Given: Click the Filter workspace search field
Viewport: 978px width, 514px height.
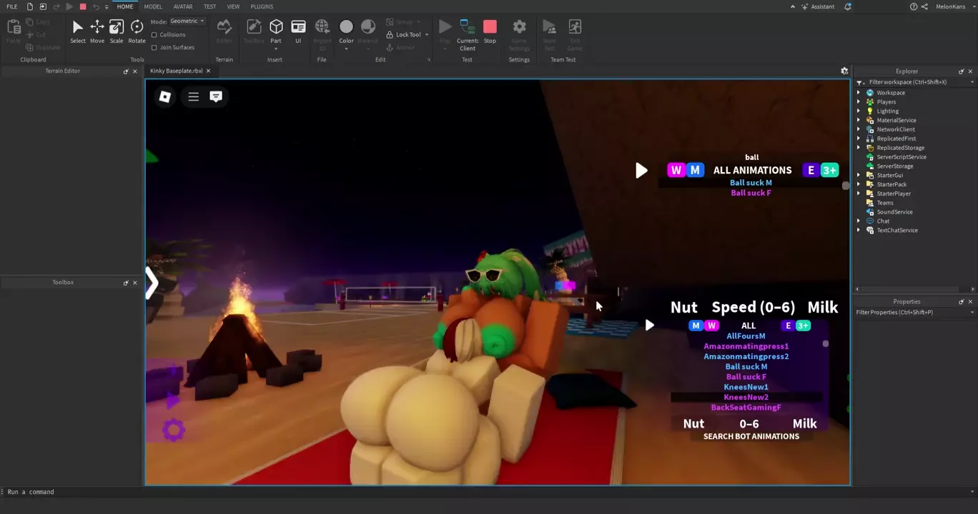Looking at the screenshot, I should pyautogui.click(x=915, y=82).
